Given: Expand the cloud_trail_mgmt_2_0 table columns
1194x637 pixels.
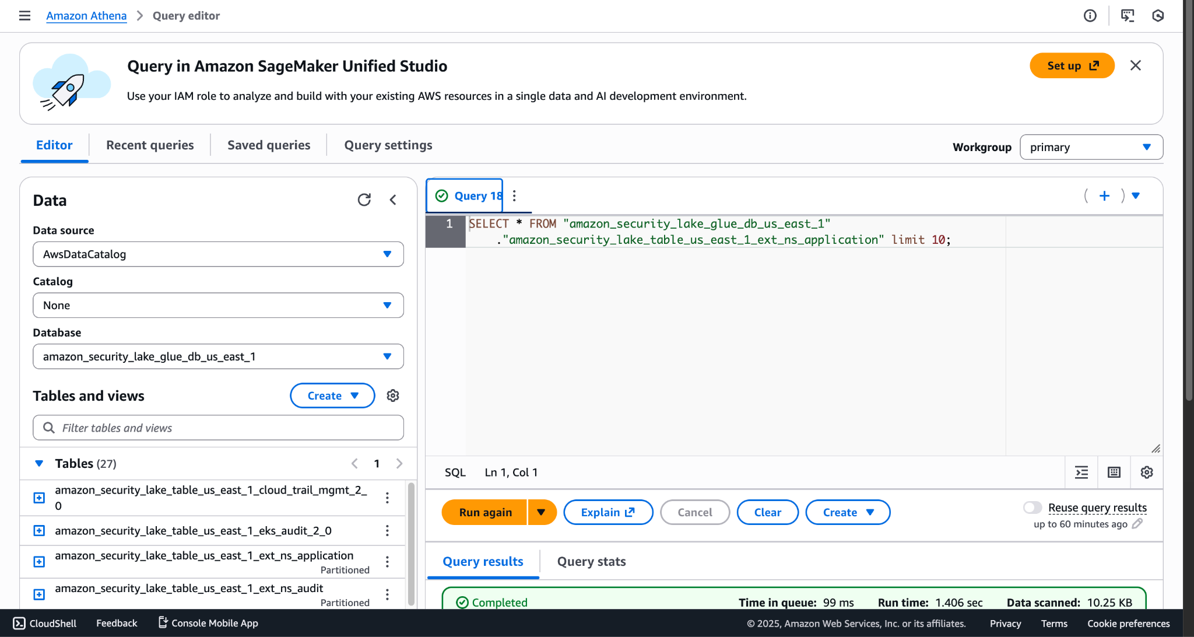Looking at the screenshot, I should click(39, 498).
